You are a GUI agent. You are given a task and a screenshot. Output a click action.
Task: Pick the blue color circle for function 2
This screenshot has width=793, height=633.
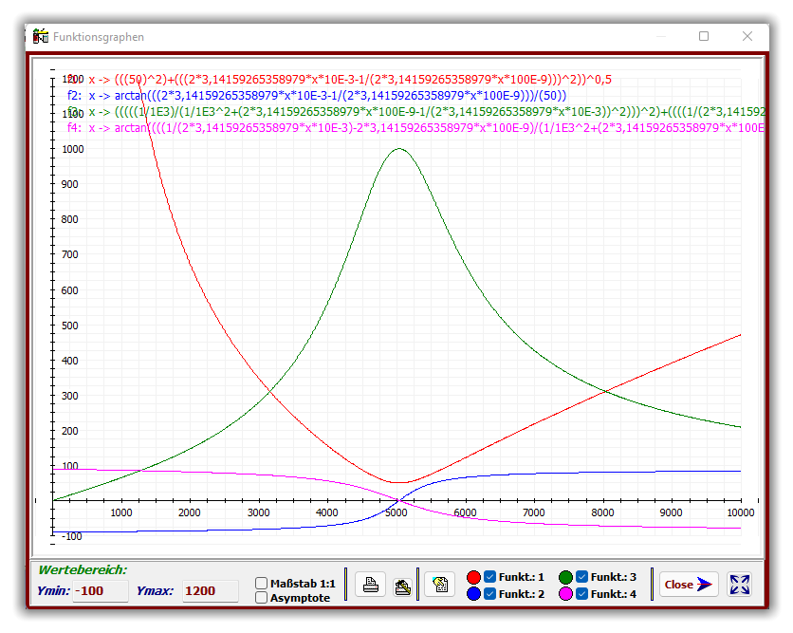click(474, 594)
